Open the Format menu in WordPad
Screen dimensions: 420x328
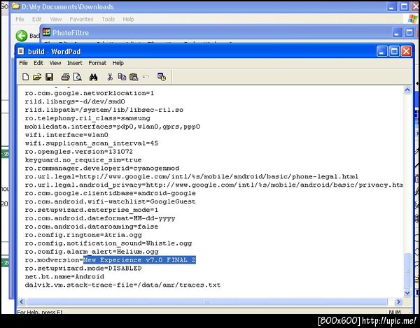97,63
